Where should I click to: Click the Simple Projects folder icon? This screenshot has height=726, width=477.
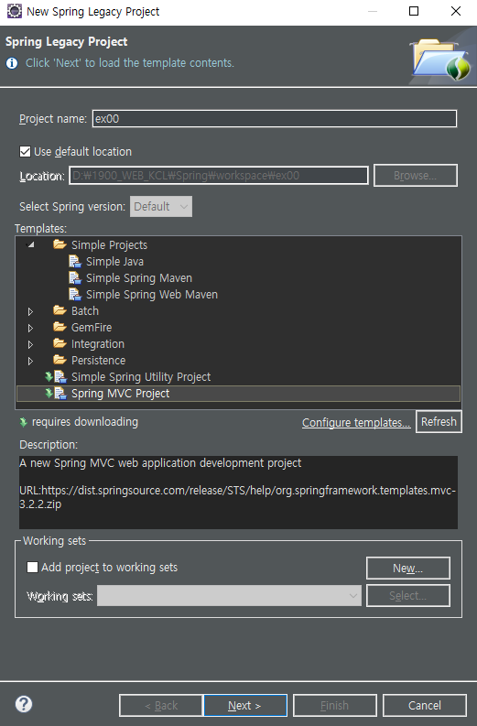60,244
